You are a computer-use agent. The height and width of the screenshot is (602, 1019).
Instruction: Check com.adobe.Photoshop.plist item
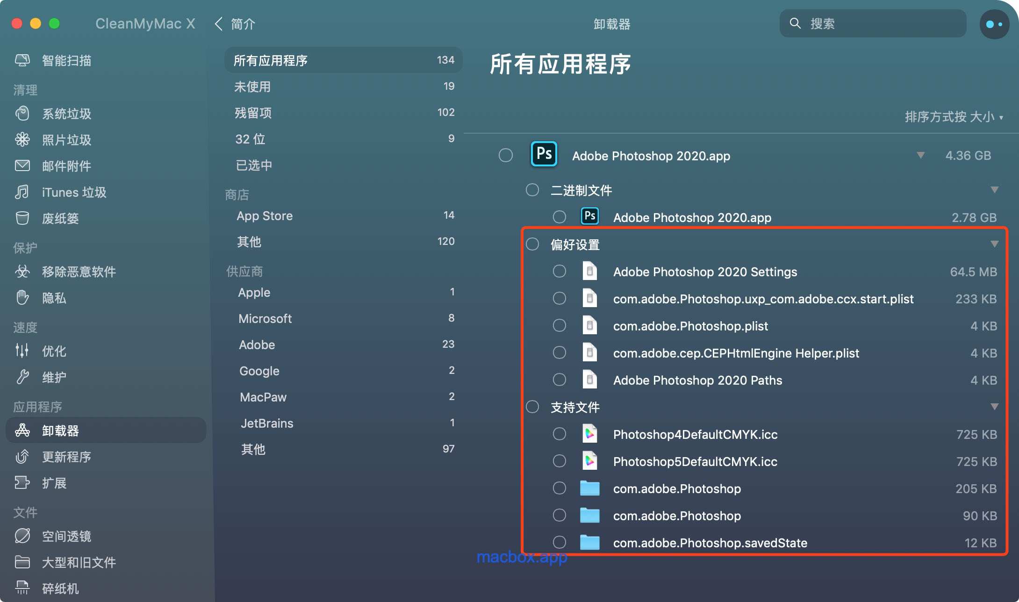click(x=560, y=325)
